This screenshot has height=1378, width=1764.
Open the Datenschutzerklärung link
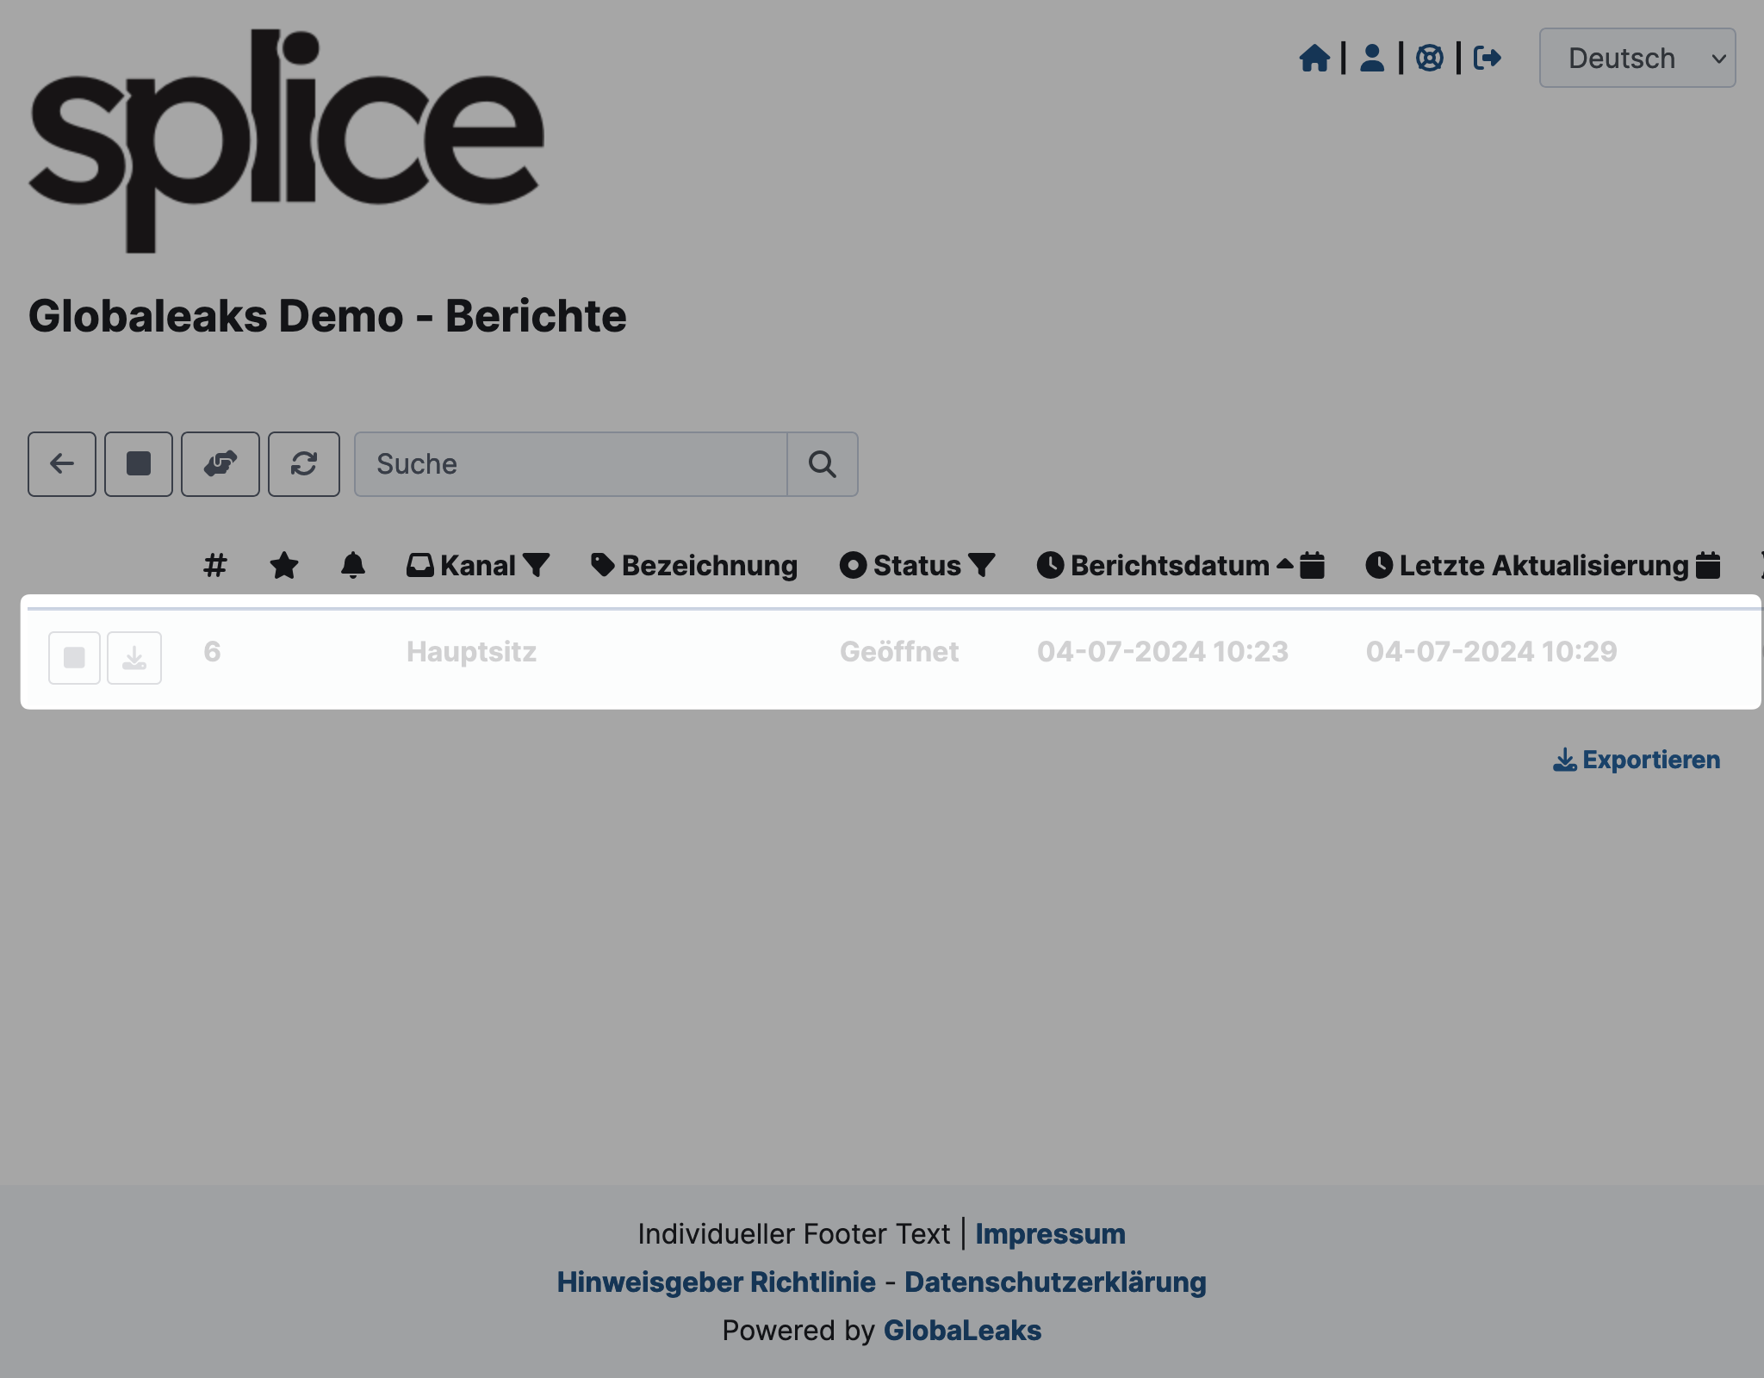tap(1055, 1282)
